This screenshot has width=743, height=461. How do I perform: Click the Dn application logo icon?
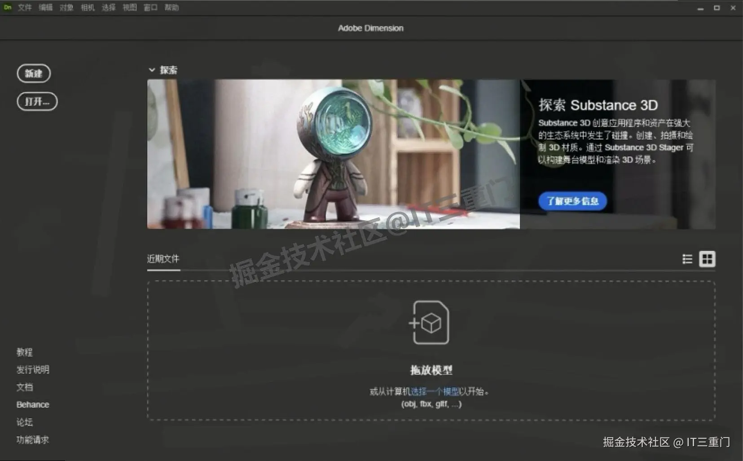7,7
